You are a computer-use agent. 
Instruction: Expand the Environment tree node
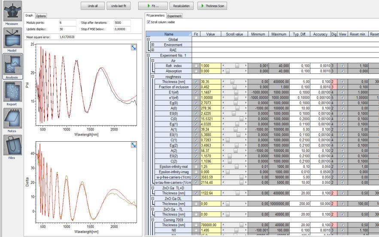(x=153, y=45)
